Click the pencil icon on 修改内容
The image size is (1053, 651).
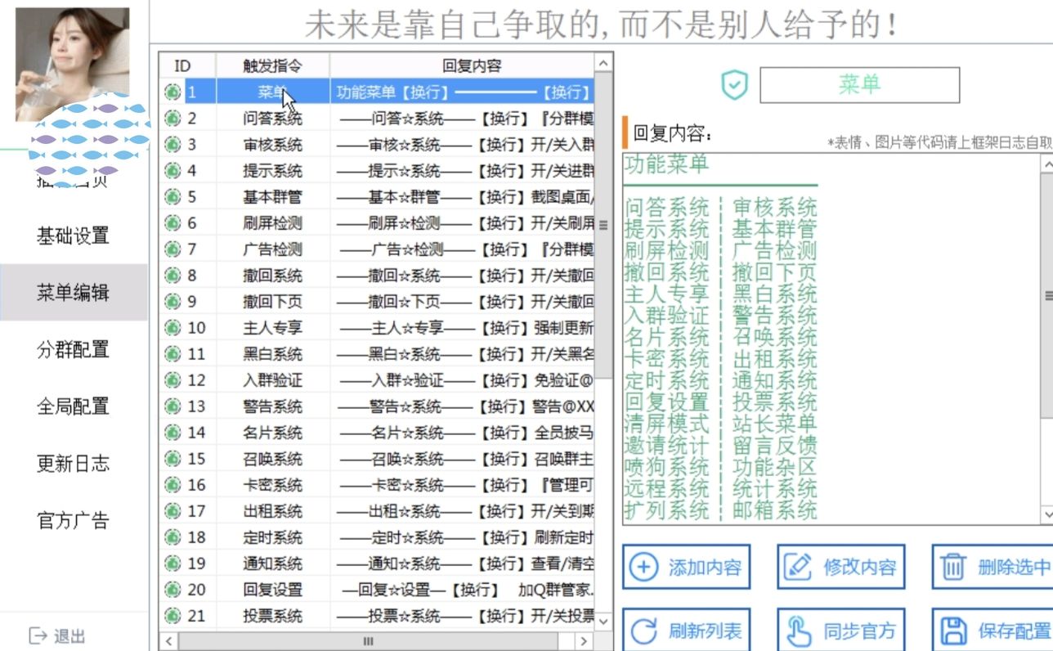click(799, 564)
